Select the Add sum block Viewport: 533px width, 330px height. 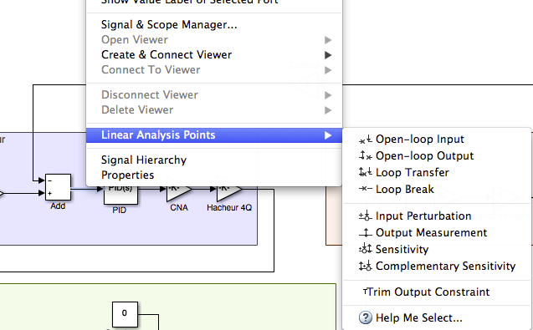pyautogui.click(x=58, y=187)
